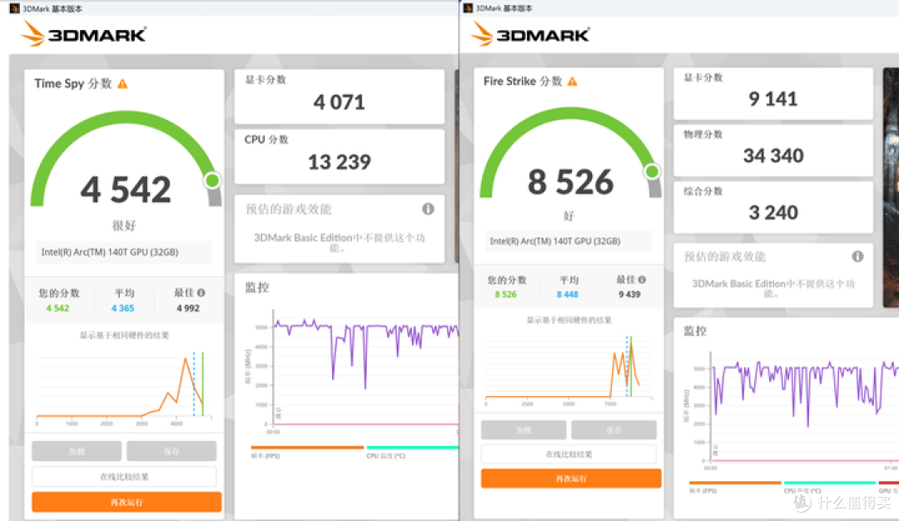The width and height of the screenshot is (899, 521).
Task: Click the grey save button in Fire Strike window
Action: (x=613, y=430)
